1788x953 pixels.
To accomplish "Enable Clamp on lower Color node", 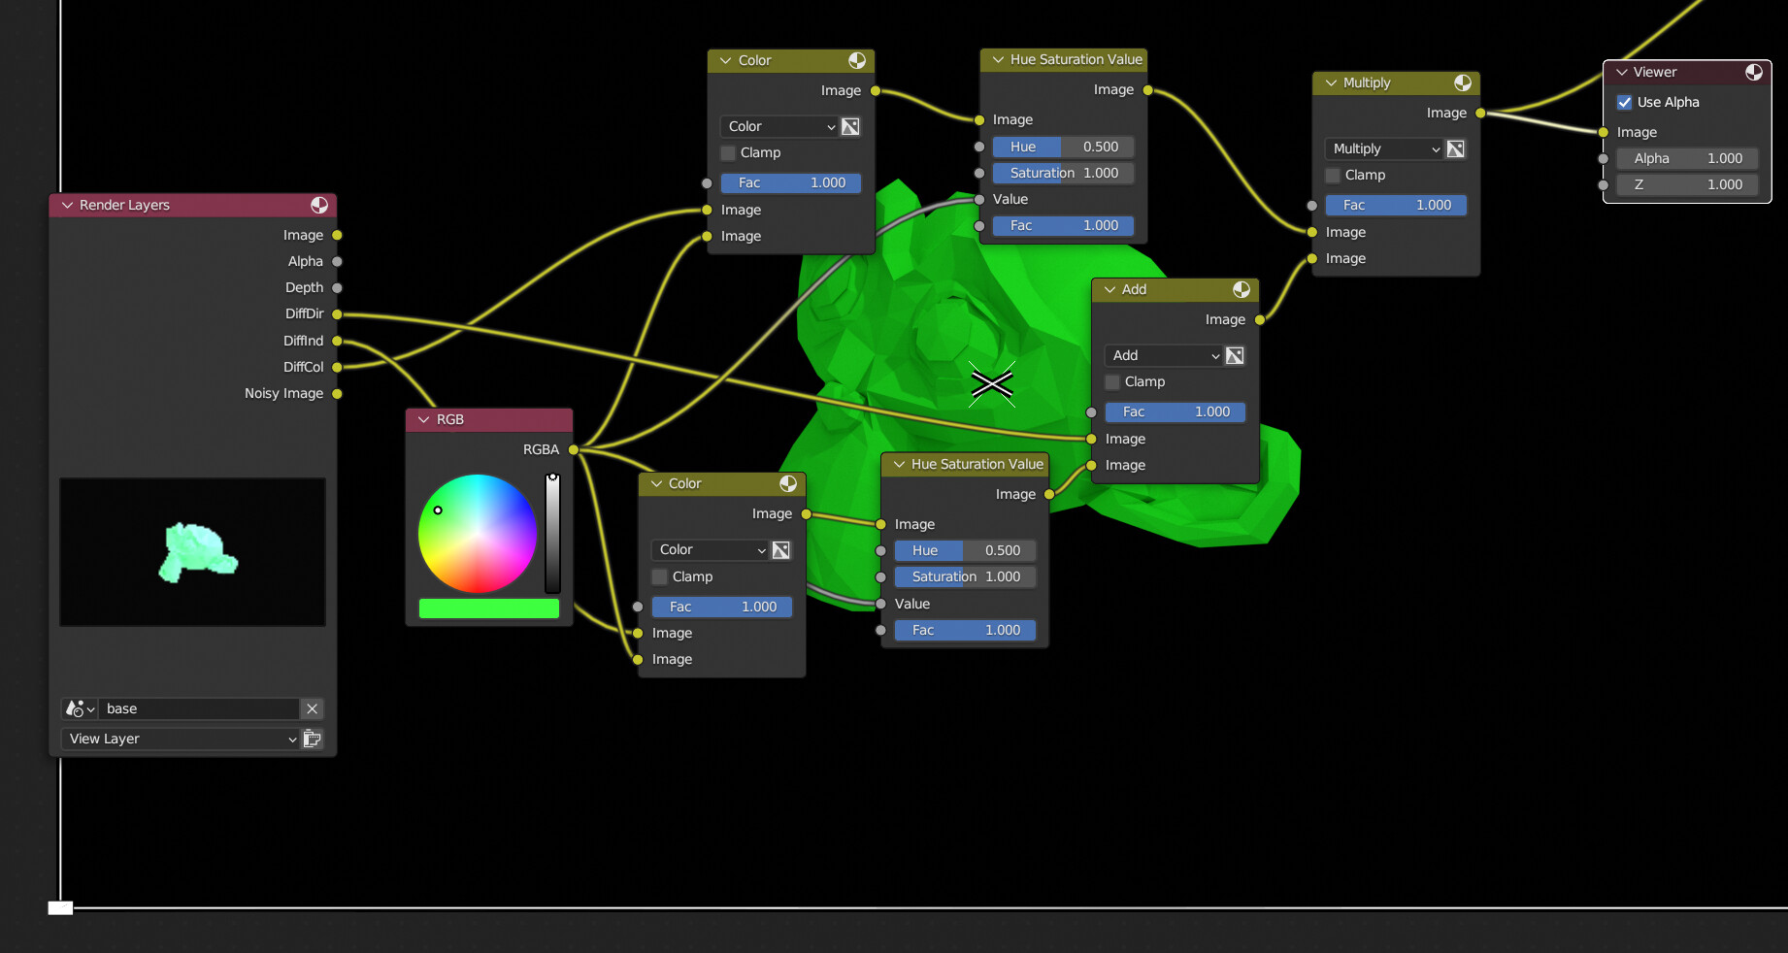I will point(660,576).
